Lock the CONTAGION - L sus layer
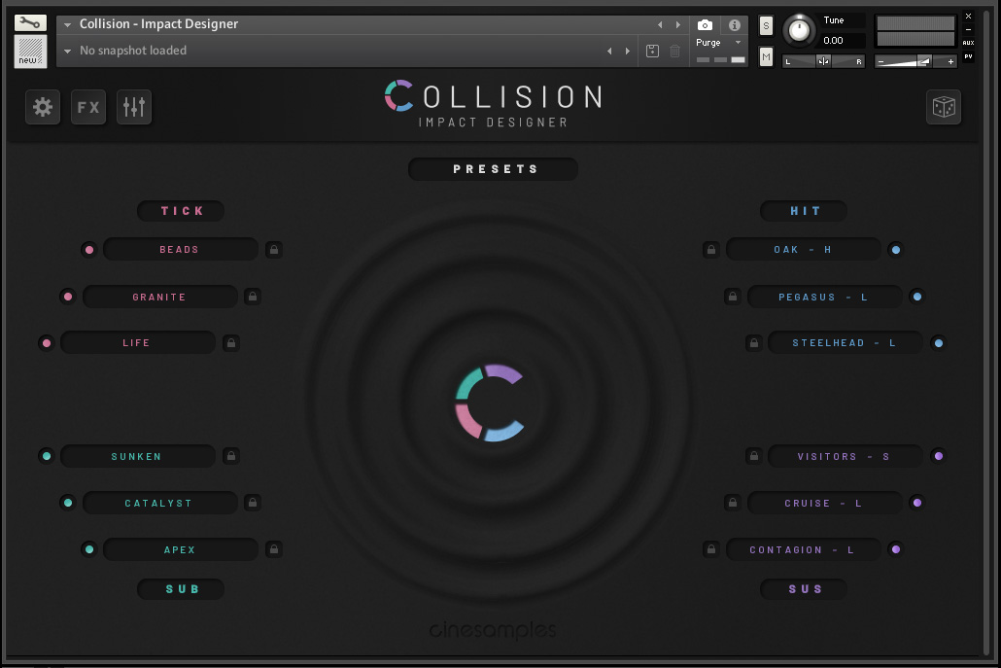 click(711, 549)
